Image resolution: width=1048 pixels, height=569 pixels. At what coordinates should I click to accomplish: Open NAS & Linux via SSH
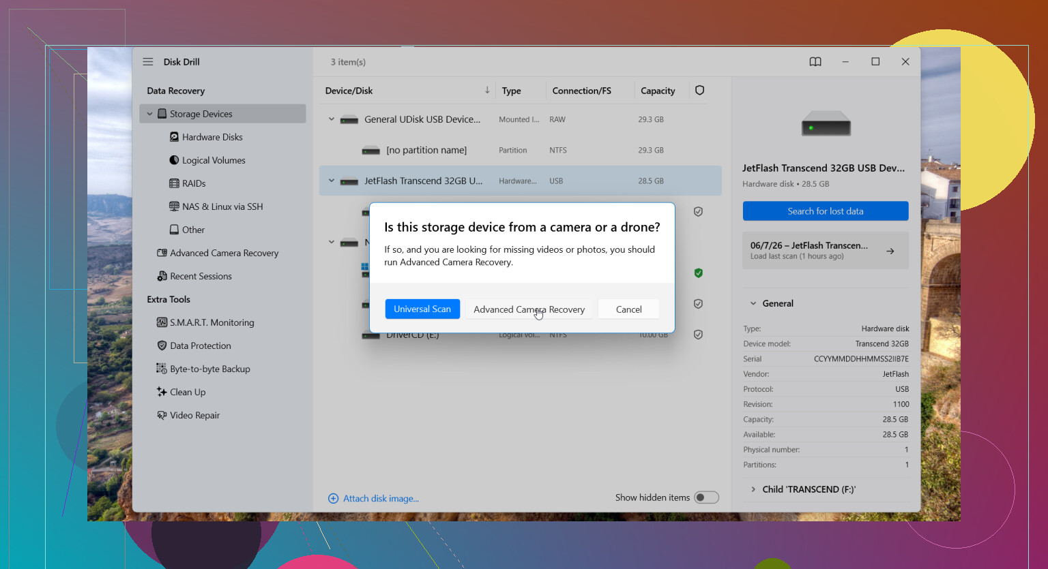pyautogui.click(x=222, y=206)
